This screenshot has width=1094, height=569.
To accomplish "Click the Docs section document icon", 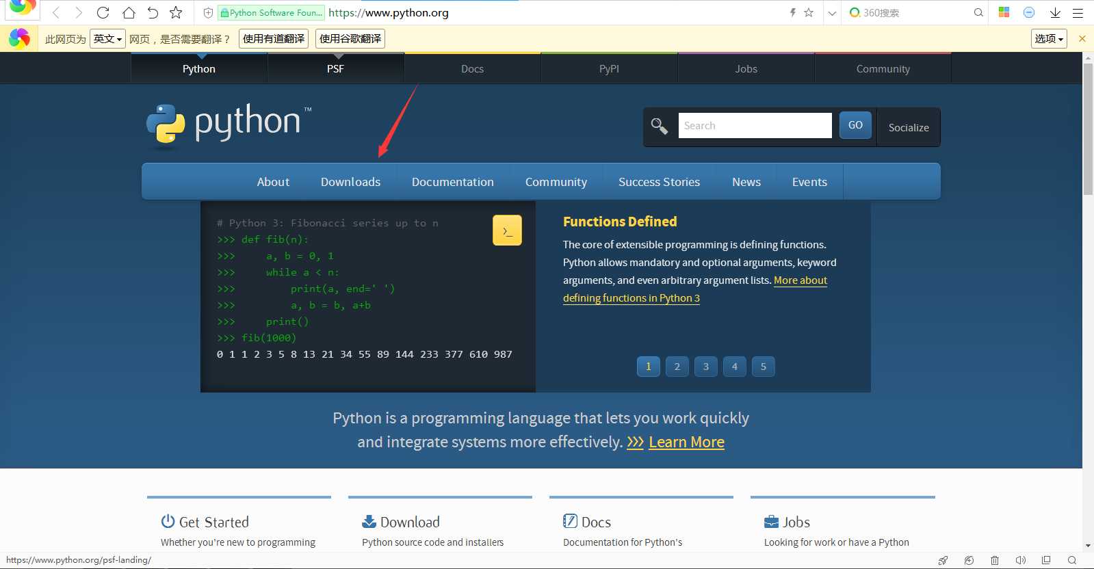I will [x=570, y=521].
